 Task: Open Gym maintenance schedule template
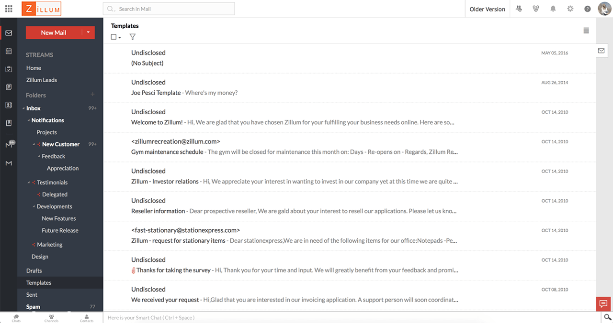(x=350, y=147)
